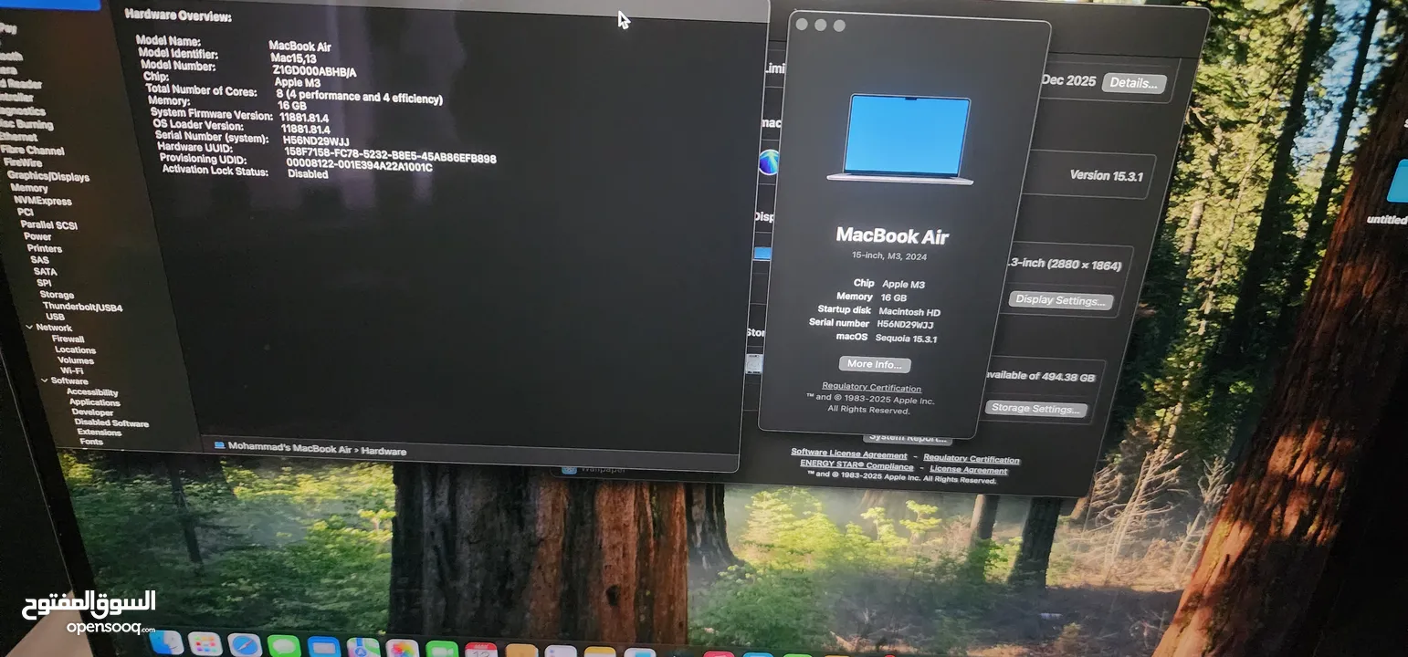Viewport: 1408px width, 657px height.
Task: Click the Hardware UUID value
Action: (x=391, y=154)
